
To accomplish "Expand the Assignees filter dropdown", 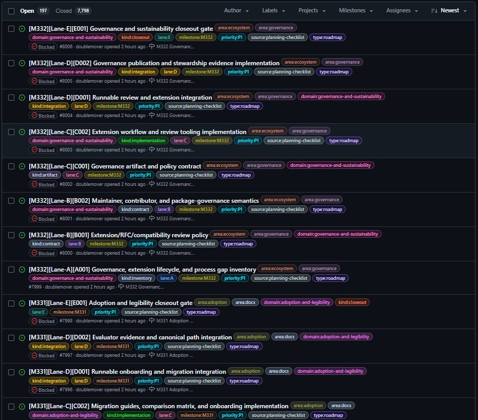I will (x=402, y=10).
